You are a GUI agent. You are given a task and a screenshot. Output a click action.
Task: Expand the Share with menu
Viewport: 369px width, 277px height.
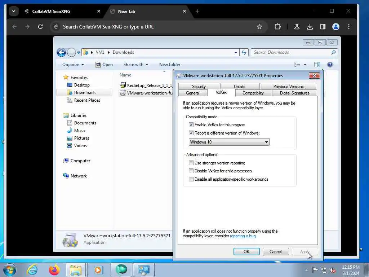(136, 65)
